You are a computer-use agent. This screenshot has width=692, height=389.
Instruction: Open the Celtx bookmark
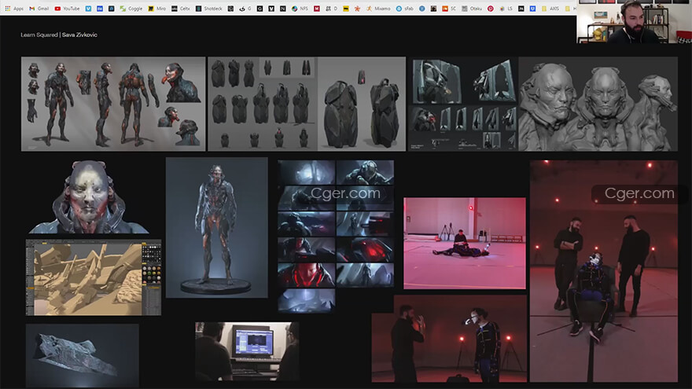[x=181, y=9]
